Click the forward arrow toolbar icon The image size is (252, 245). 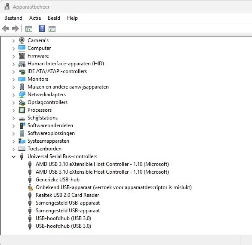[15, 29]
